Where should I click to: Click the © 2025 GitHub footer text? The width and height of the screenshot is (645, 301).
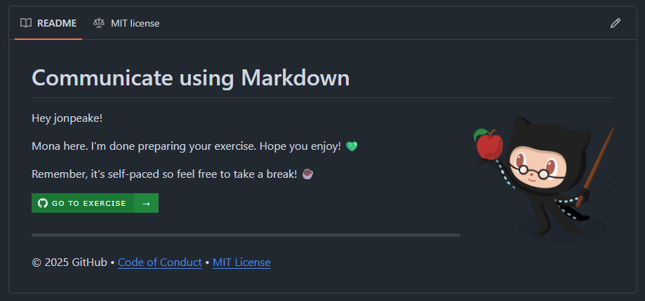point(69,262)
